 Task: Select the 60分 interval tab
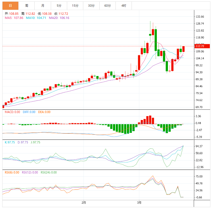pyautogui.click(x=107, y=6)
